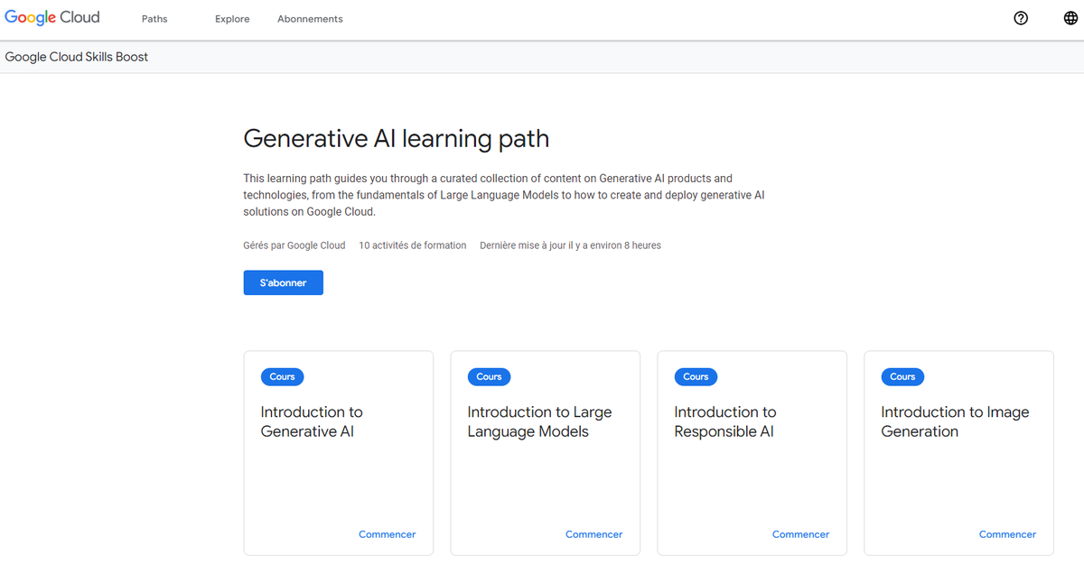Click Cours badge on Generative AI card
Image resolution: width=1084 pixels, height=564 pixels.
click(x=283, y=376)
